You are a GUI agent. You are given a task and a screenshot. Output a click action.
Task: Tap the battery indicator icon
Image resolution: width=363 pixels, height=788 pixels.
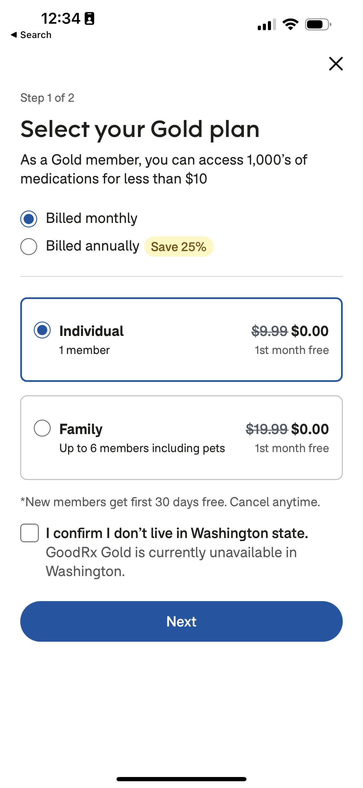318,25
